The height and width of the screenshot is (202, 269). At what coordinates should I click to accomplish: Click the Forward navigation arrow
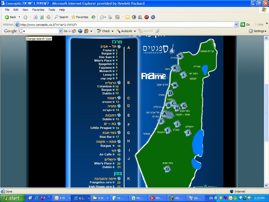tap(25, 17)
